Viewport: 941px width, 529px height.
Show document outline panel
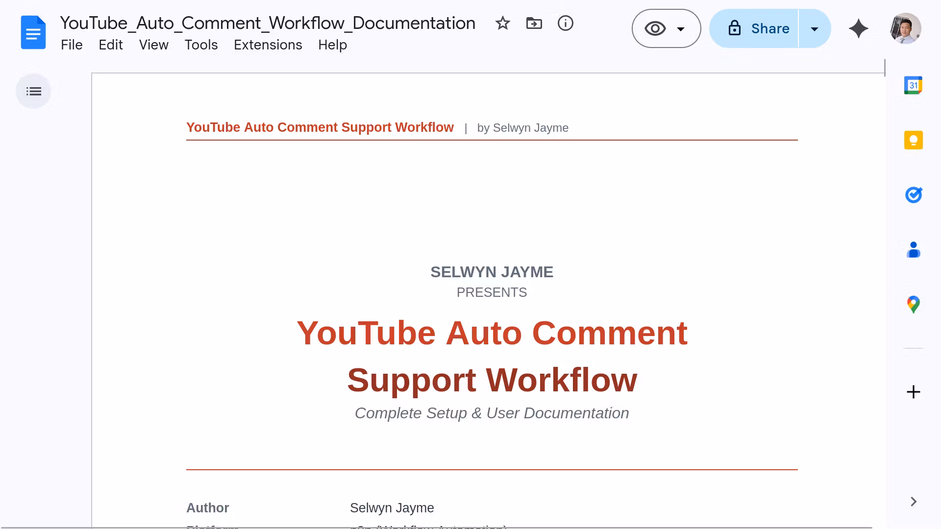click(x=33, y=91)
